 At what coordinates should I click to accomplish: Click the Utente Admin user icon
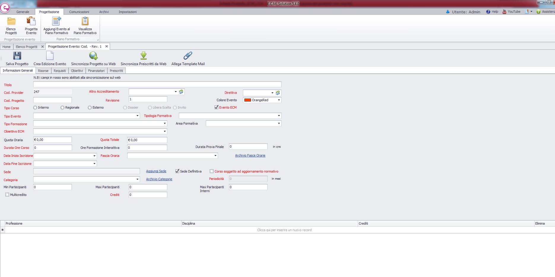click(448, 12)
